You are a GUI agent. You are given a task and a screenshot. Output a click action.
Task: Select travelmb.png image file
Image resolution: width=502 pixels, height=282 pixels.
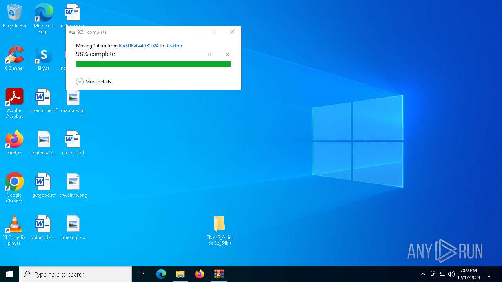pyautogui.click(x=73, y=185)
